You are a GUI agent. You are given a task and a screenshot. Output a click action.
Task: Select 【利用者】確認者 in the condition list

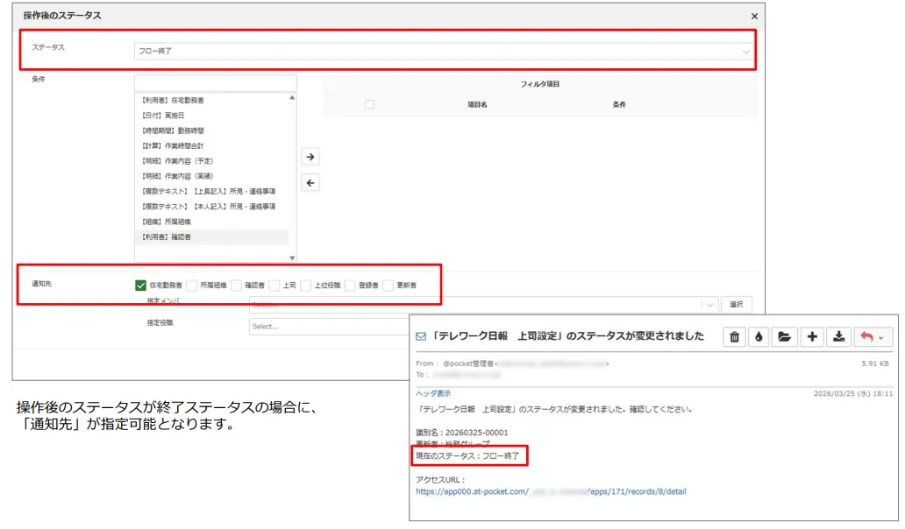pos(167,237)
